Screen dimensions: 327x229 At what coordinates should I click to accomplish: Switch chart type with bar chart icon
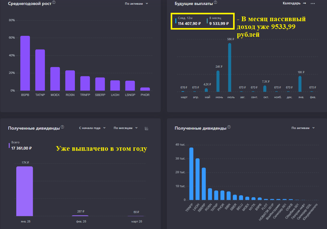click(147, 128)
